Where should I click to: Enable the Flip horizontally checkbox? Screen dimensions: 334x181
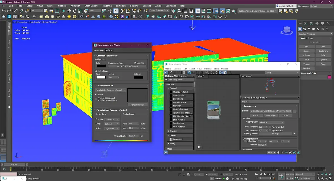(270, 127)
